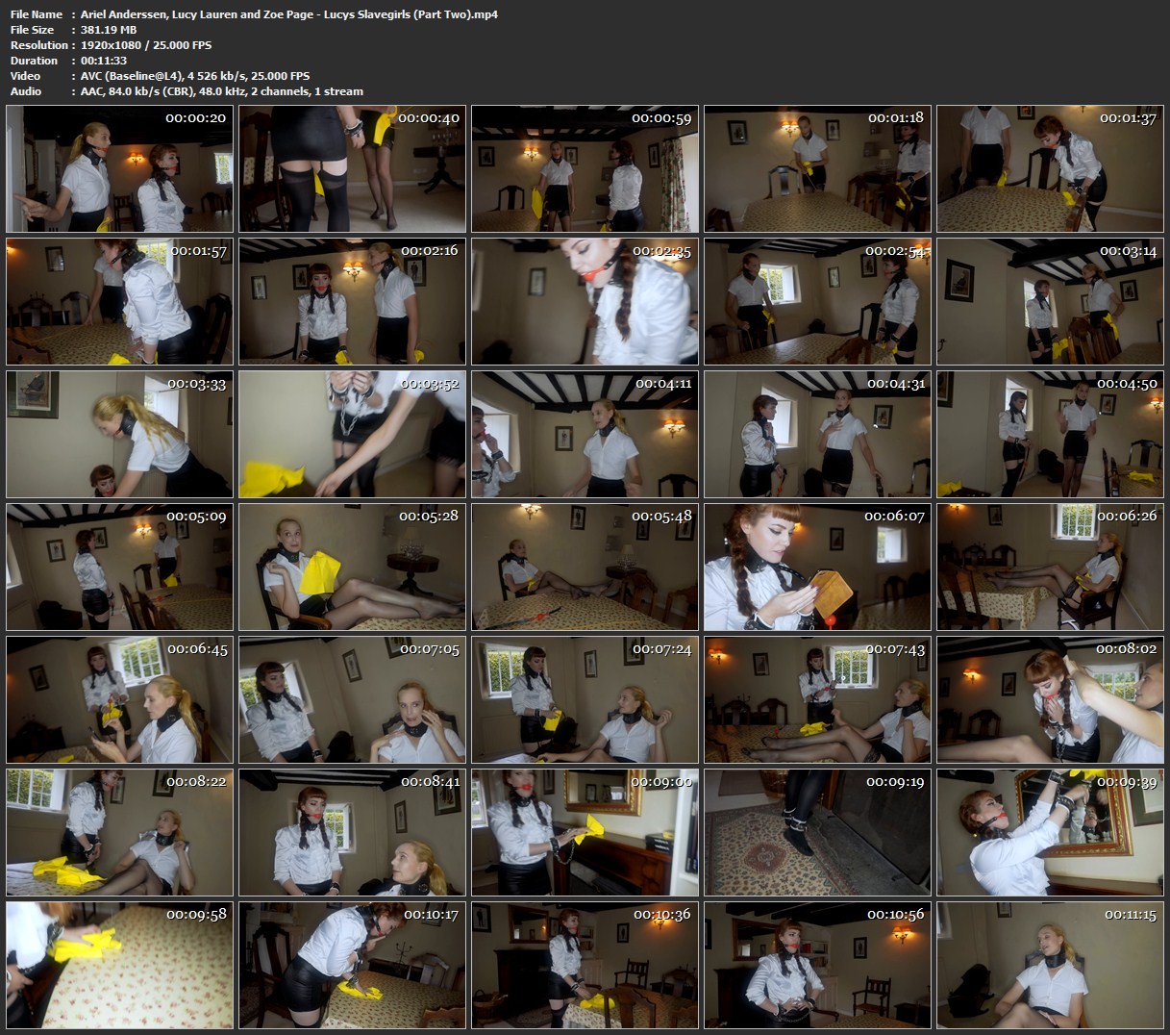
Task: Open the thumbnail at 00:03:14
Action: pos(1051,302)
